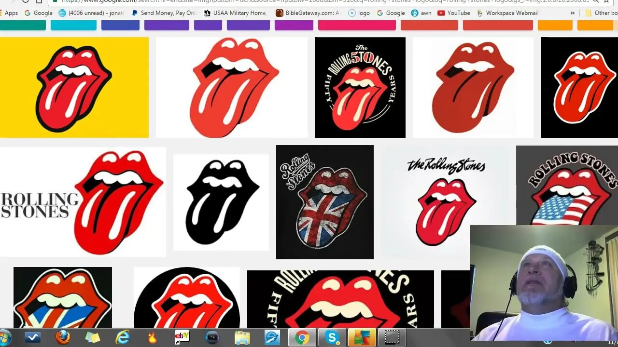Open the blue checkmark app in taskbar
Viewport: 618px width, 347px height.
pos(32,338)
